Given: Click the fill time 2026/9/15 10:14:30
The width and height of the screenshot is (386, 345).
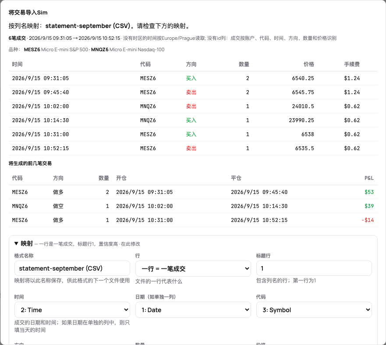Looking at the screenshot, I should click(40, 120).
